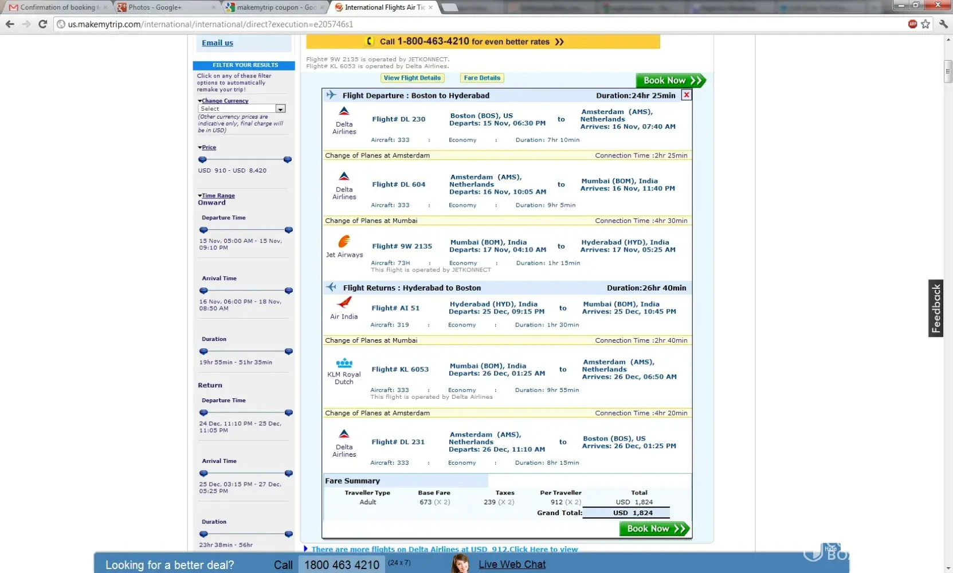Click the Delta logo for flight DL 230

pyautogui.click(x=344, y=111)
